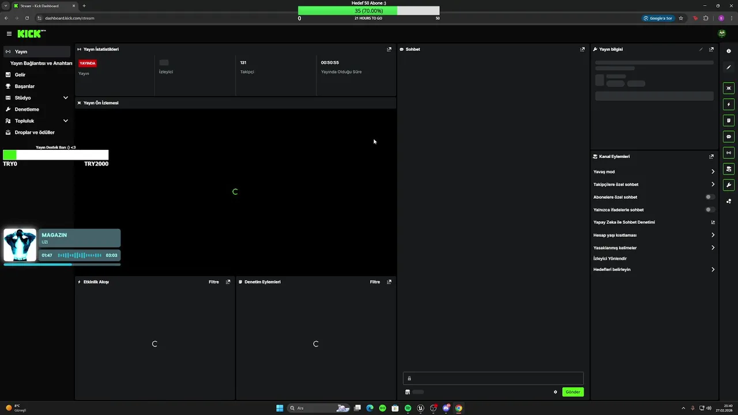Image resolution: width=738 pixels, height=415 pixels.
Task: Click the MAGAZIN song progress bar
Action: pos(62,265)
